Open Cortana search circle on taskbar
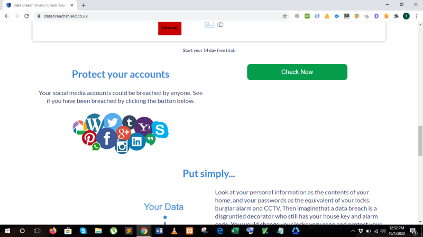The height and width of the screenshot is (237, 423). 22,231
